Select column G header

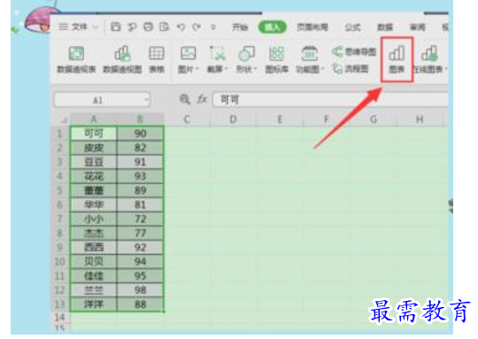[x=374, y=119]
